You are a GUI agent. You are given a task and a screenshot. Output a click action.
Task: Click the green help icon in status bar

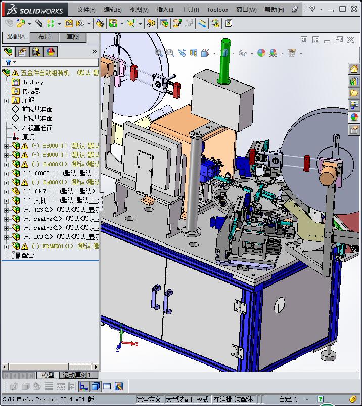[320, 399]
